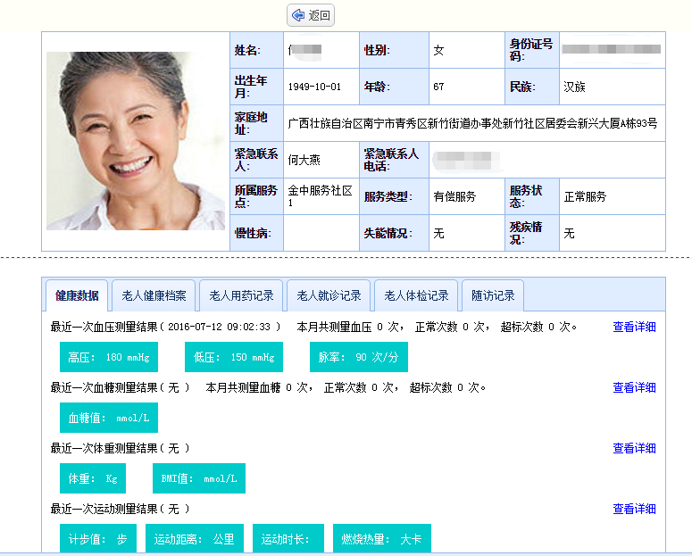Screen dimensions: 692x556
Task: Click the 体重 Kg tile
Action: (x=93, y=478)
